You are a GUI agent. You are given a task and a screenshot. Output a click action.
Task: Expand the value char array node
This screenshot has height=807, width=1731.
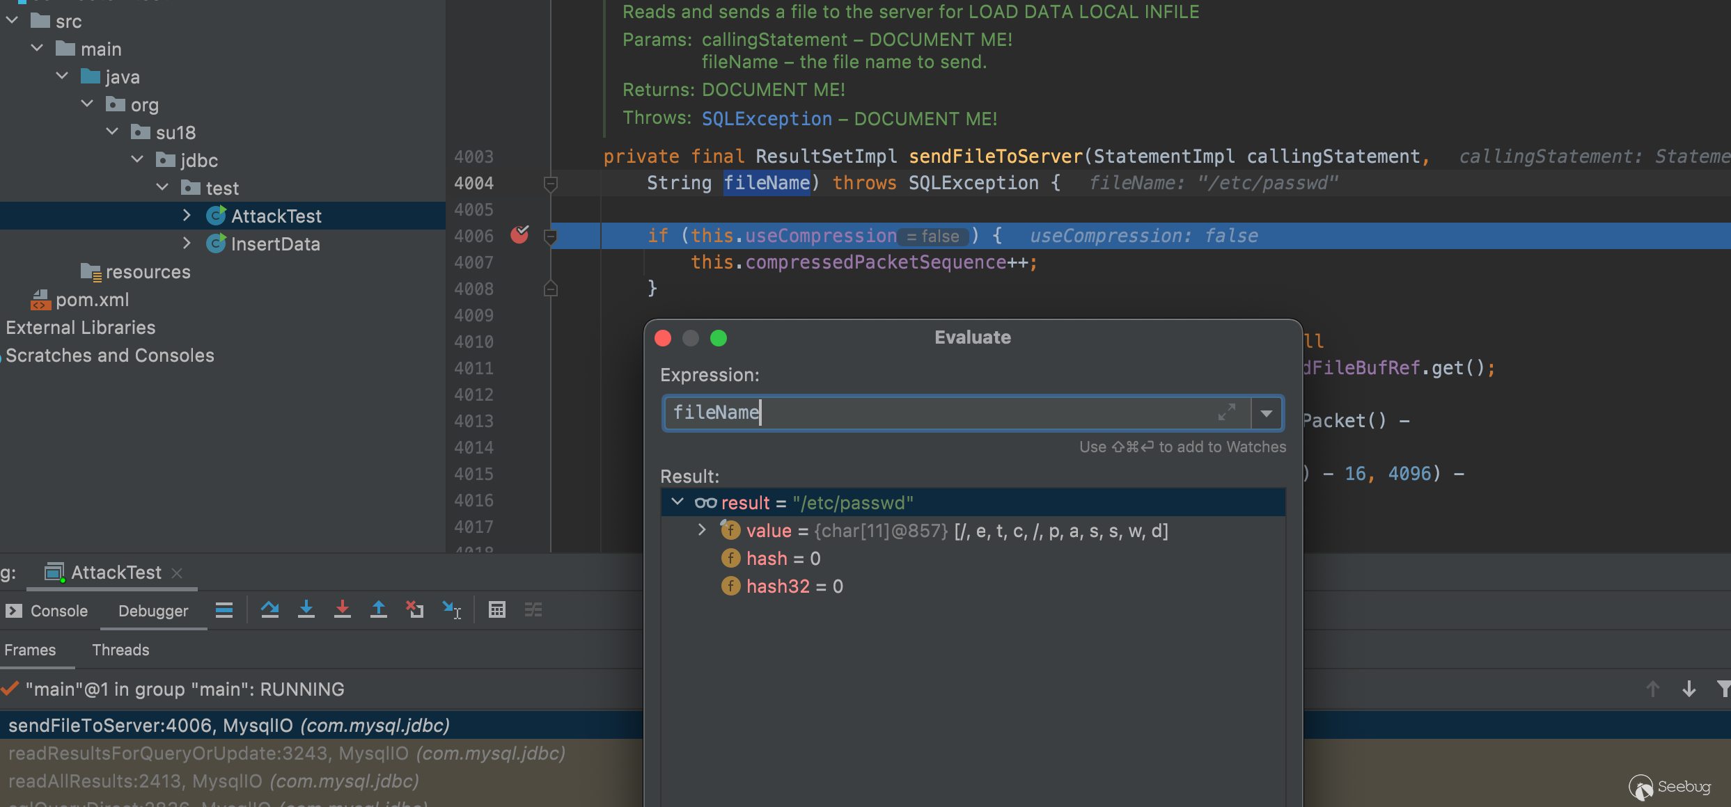702,530
